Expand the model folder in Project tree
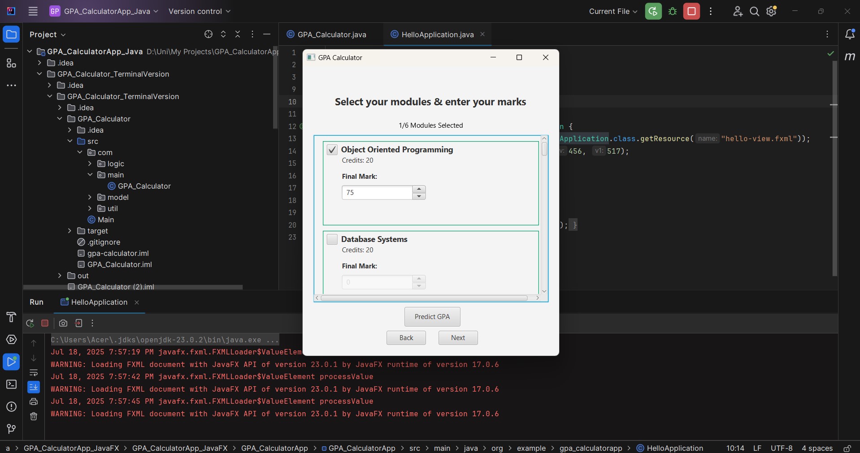This screenshot has height=453, width=860. pos(89,198)
